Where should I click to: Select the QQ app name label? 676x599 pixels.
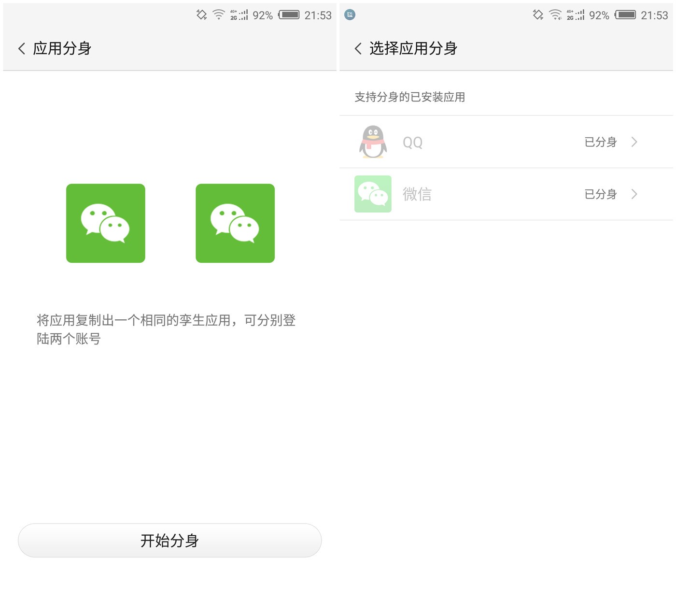point(413,143)
